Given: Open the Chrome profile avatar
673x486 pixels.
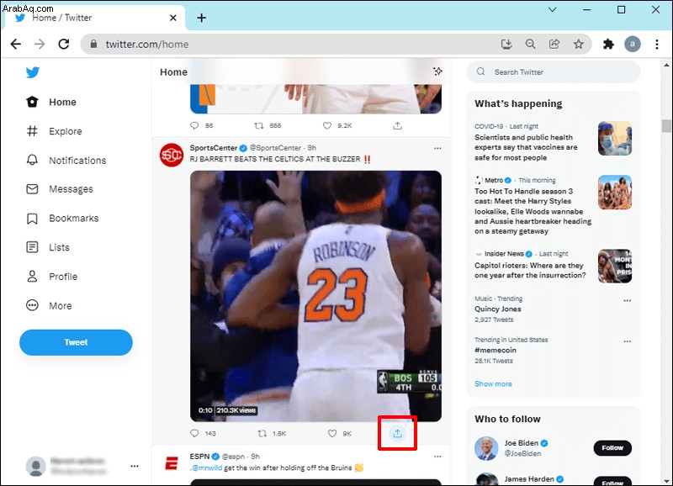Looking at the screenshot, I should point(633,44).
